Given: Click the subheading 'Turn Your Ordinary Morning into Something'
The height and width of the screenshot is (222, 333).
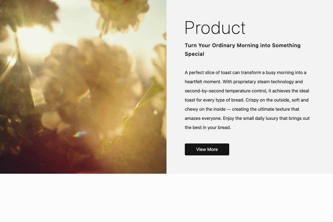Looking at the screenshot, I should (x=243, y=45).
